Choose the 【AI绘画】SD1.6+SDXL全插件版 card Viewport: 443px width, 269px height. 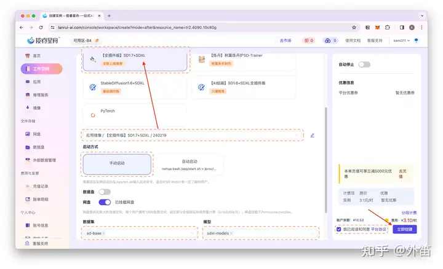(x=244, y=87)
